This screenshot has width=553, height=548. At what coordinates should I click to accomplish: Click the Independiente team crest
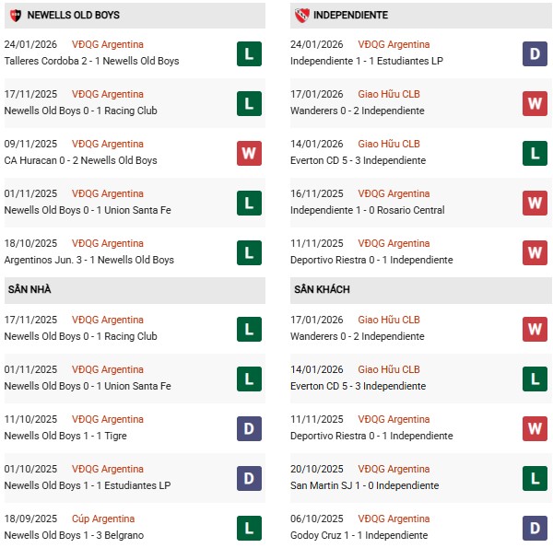301,16
